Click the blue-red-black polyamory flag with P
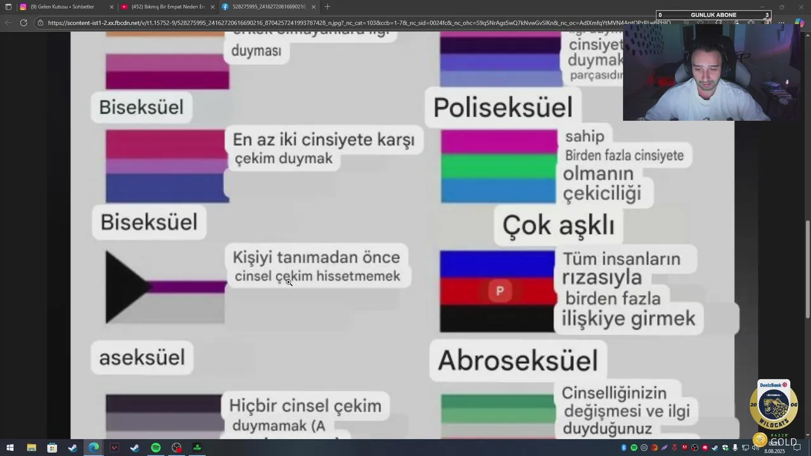The height and width of the screenshot is (456, 811). click(x=497, y=291)
